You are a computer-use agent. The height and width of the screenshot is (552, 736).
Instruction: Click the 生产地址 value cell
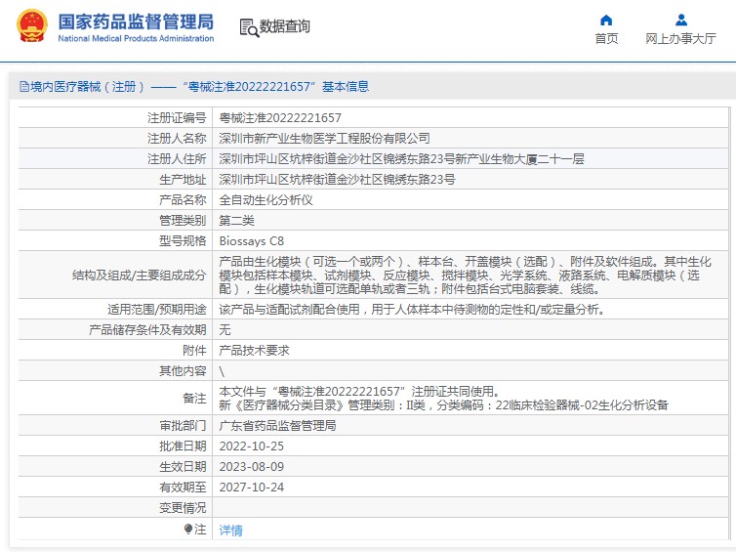click(x=470, y=180)
